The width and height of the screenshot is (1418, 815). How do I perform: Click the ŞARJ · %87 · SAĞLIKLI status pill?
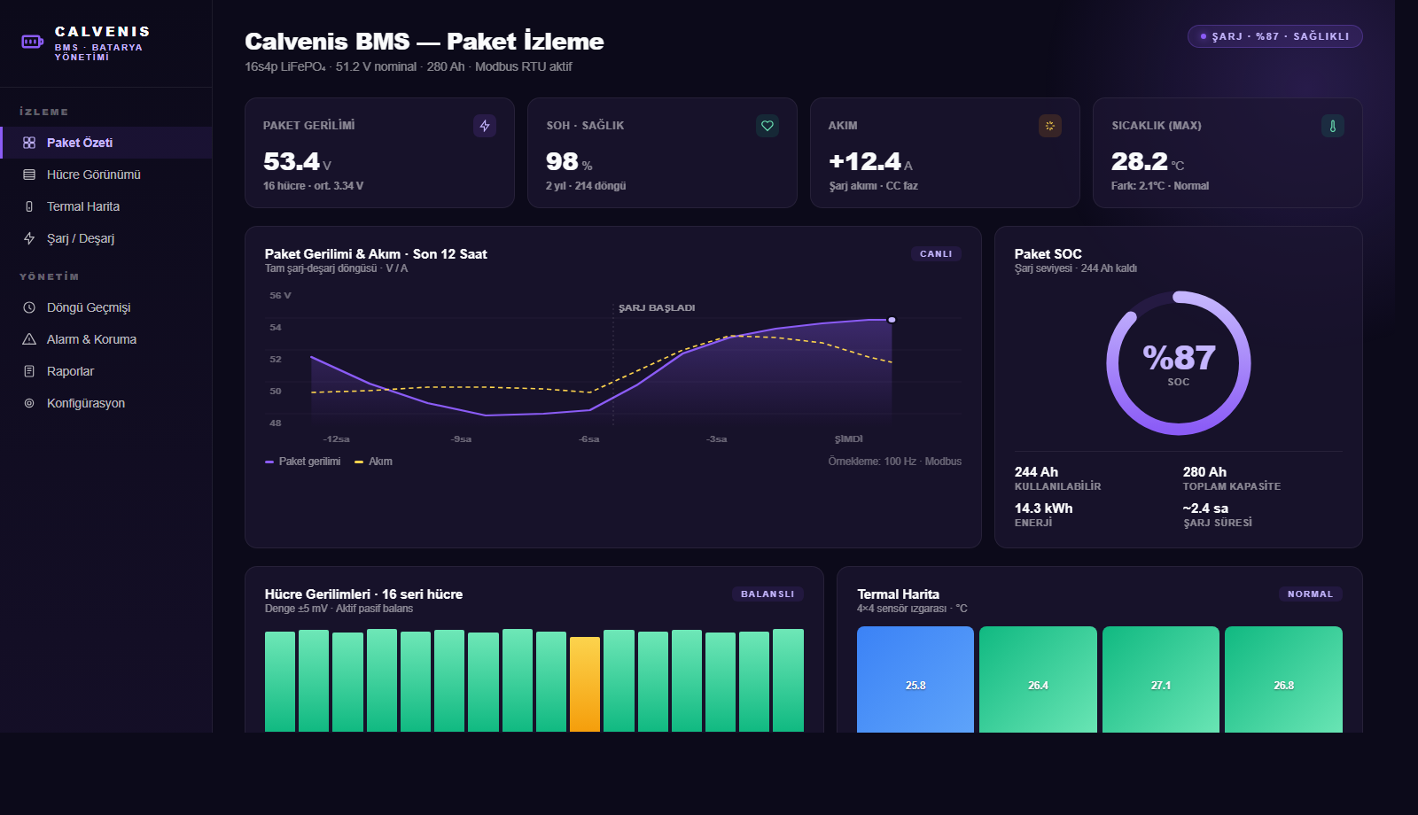click(1274, 36)
